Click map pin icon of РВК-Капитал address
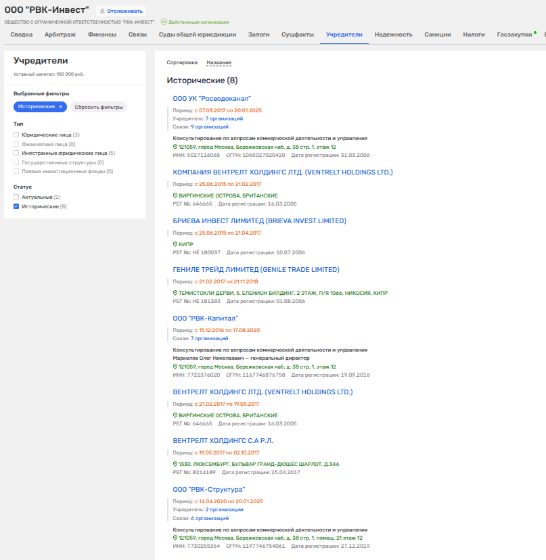 [x=175, y=367]
